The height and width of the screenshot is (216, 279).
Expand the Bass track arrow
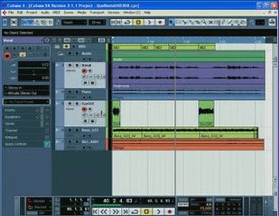click(x=57, y=130)
